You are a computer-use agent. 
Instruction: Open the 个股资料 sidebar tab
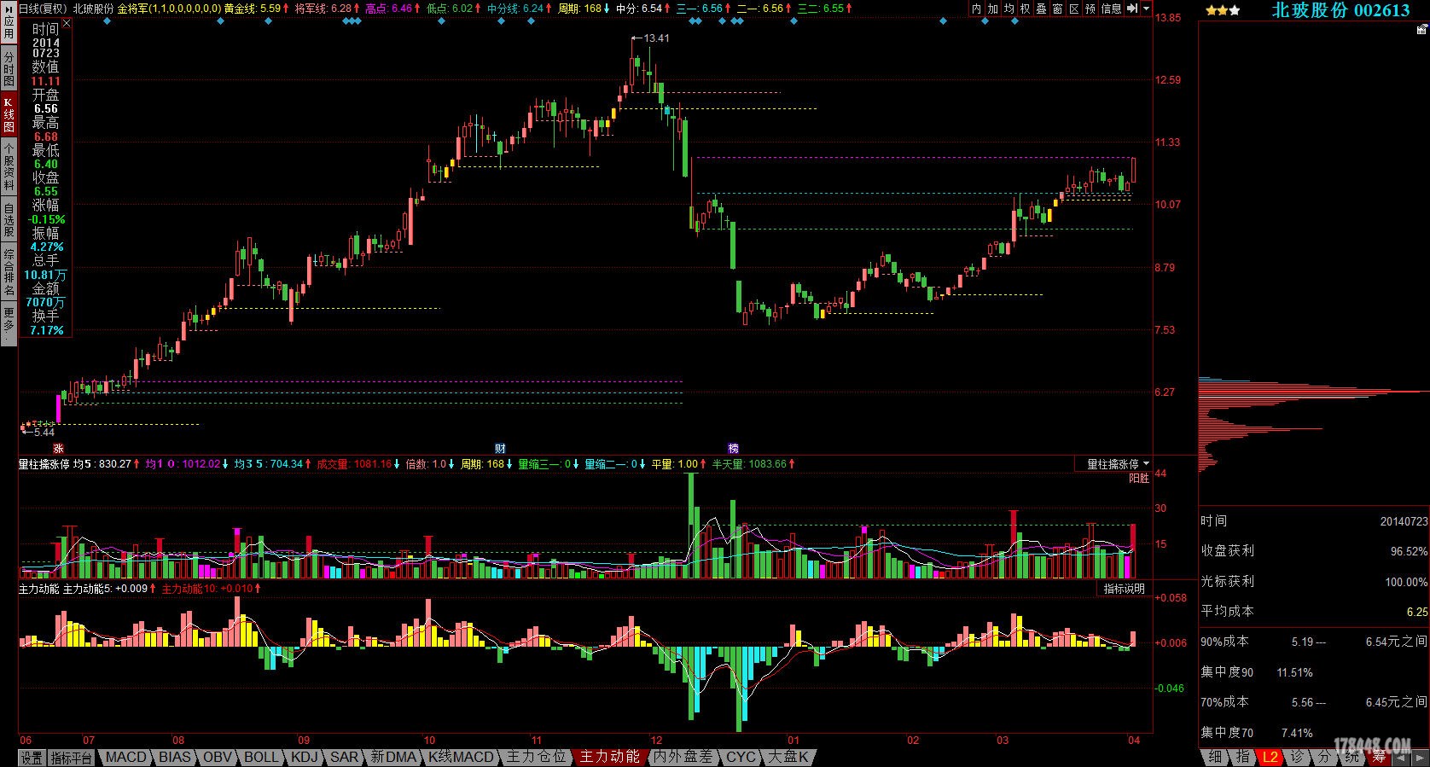[9, 166]
